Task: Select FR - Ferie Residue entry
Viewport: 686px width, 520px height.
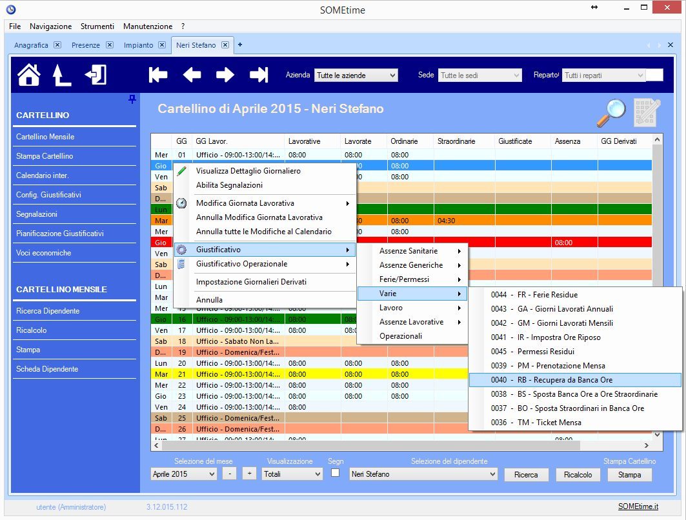Action: 575,295
